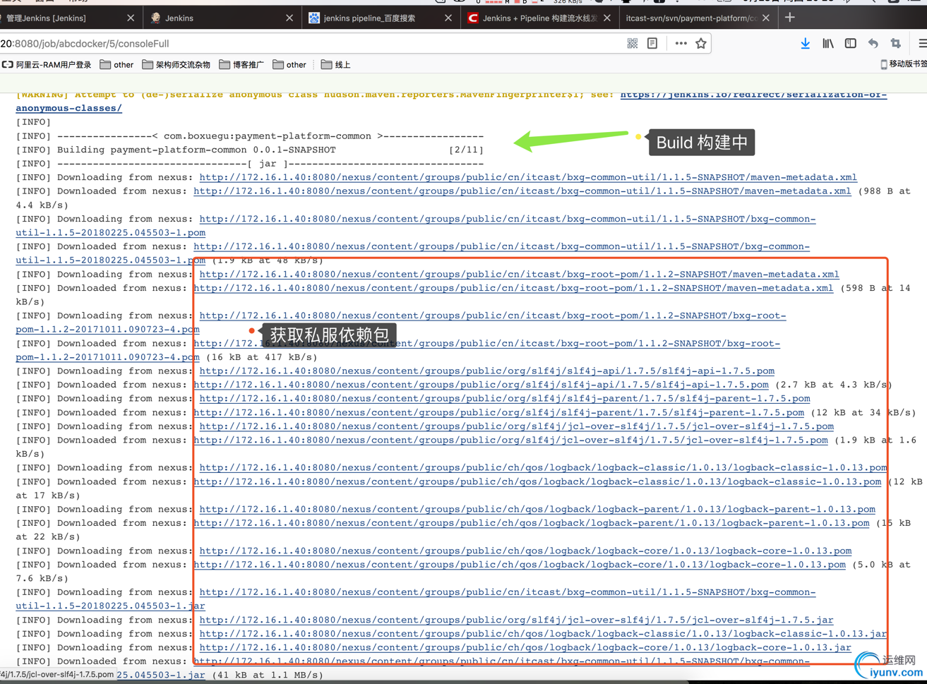The width and height of the screenshot is (927, 684).
Task: Open Downloaded link for logback-core-1.0.13.pom
Action: click(520, 565)
